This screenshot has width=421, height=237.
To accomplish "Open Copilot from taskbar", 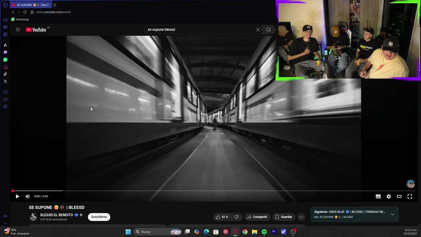I will click(197, 232).
